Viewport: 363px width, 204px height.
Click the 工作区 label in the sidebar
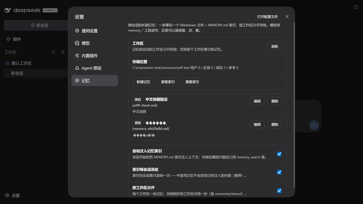tap(10, 52)
